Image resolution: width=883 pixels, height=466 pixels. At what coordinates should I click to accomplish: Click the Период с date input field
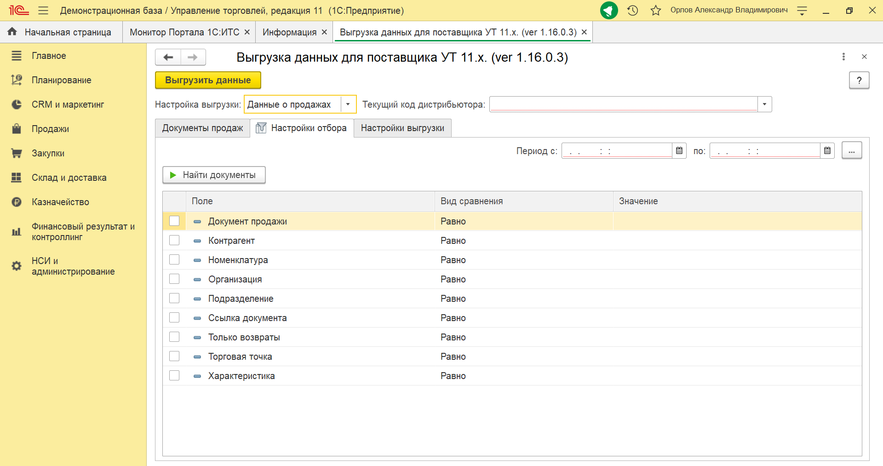coord(617,150)
